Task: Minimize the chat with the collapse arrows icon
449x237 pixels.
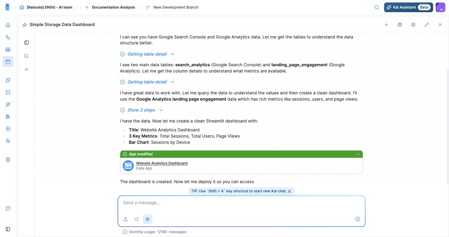Action: point(427,25)
